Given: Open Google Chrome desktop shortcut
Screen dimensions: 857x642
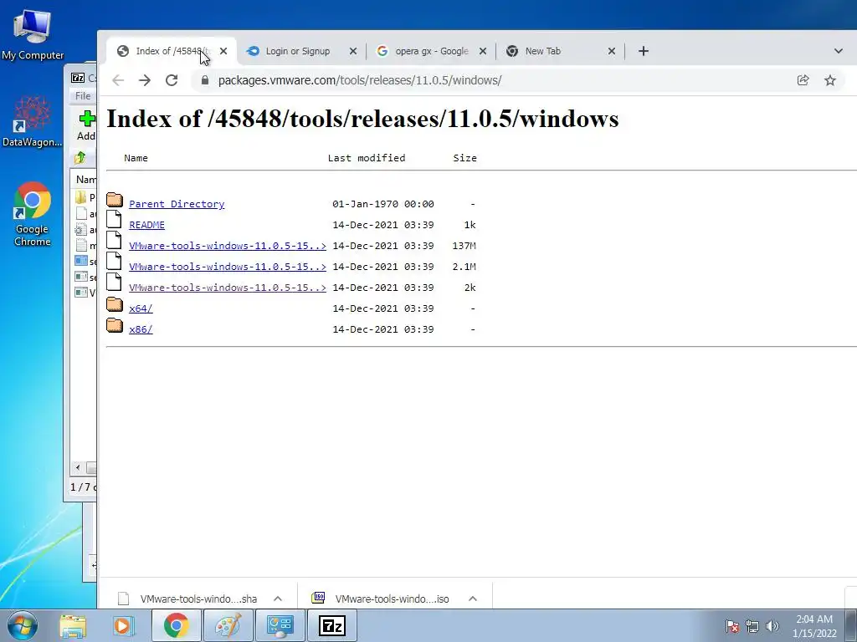Looking at the screenshot, I should click(33, 214).
